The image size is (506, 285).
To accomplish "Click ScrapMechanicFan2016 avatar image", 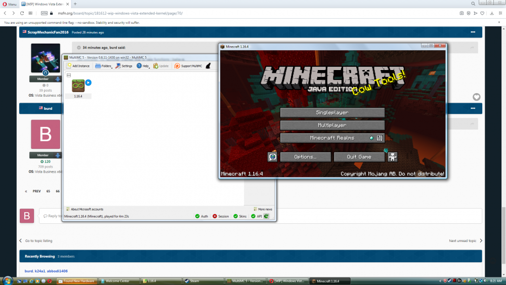I will tap(46, 58).
